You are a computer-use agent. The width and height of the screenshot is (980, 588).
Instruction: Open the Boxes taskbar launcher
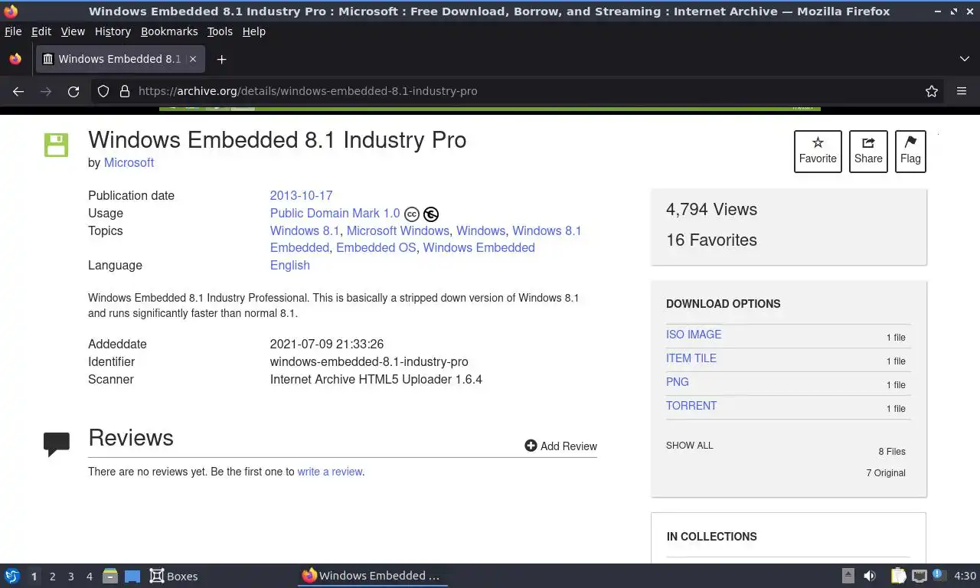[174, 576]
